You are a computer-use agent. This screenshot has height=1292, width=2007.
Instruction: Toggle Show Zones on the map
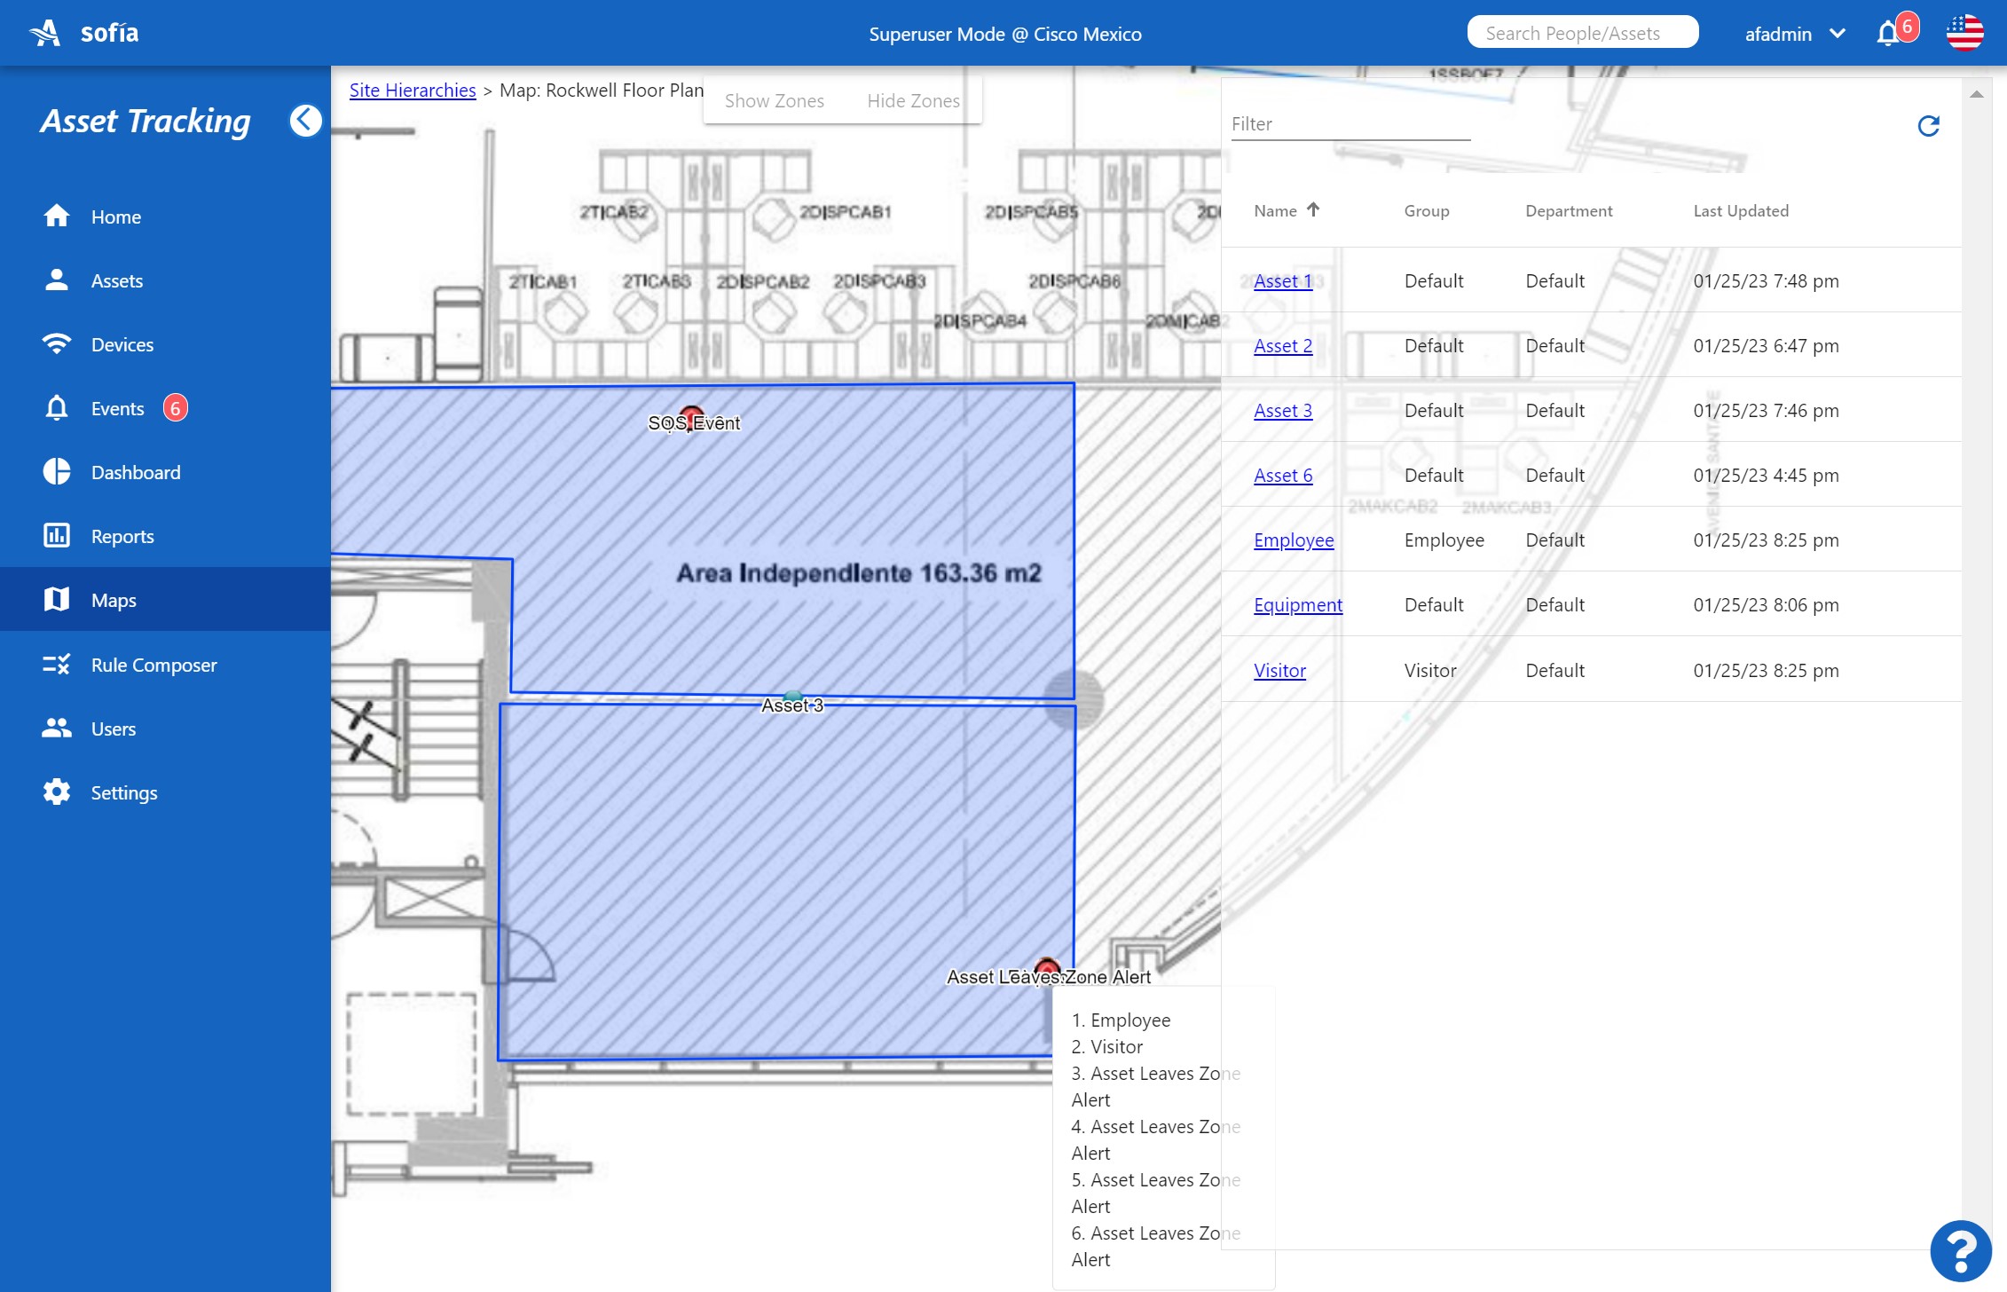pyautogui.click(x=774, y=101)
